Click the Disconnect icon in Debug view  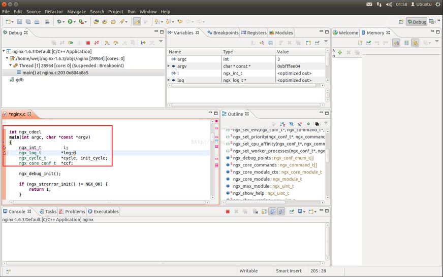[x=97, y=43]
